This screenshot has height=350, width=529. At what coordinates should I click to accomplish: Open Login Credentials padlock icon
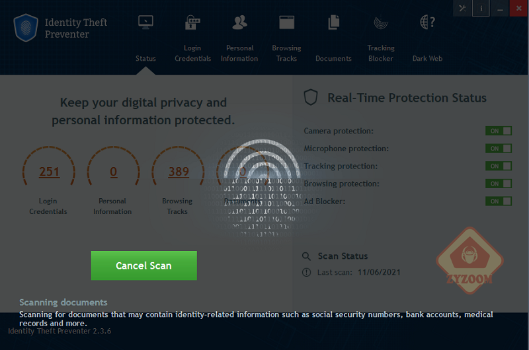[x=192, y=22]
